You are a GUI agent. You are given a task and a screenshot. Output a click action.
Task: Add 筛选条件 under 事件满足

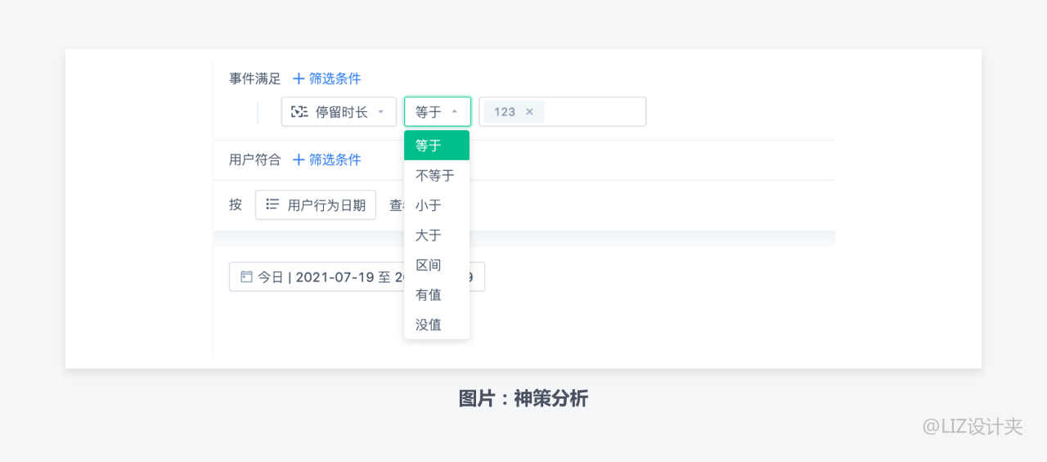click(x=335, y=79)
